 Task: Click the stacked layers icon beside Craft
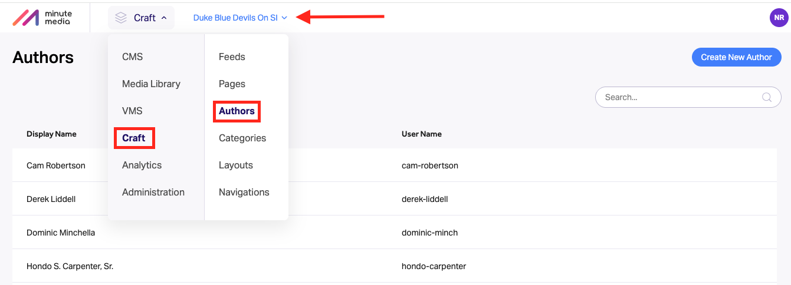click(121, 18)
